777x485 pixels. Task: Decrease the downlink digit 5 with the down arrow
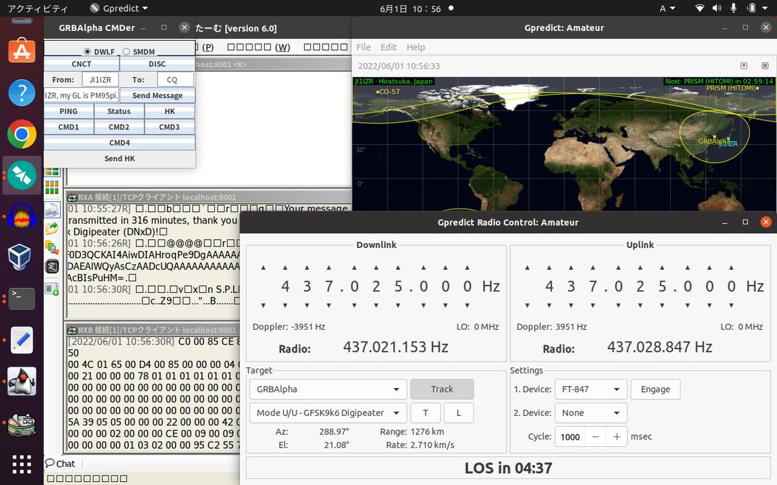click(399, 305)
